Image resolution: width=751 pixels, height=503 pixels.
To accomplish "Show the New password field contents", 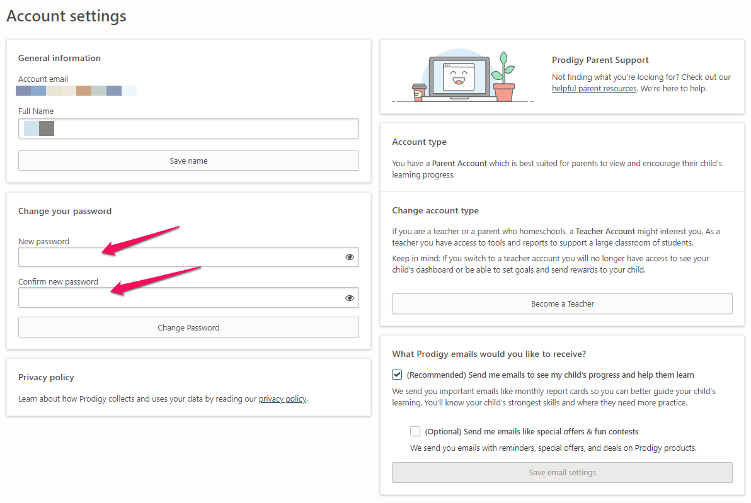I will pyautogui.click(x=350, y=257).
